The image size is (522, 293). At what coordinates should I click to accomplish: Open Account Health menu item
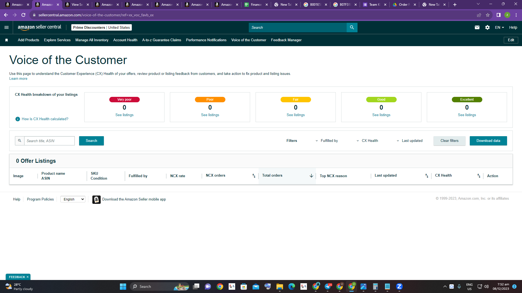[x=125, y=40]
